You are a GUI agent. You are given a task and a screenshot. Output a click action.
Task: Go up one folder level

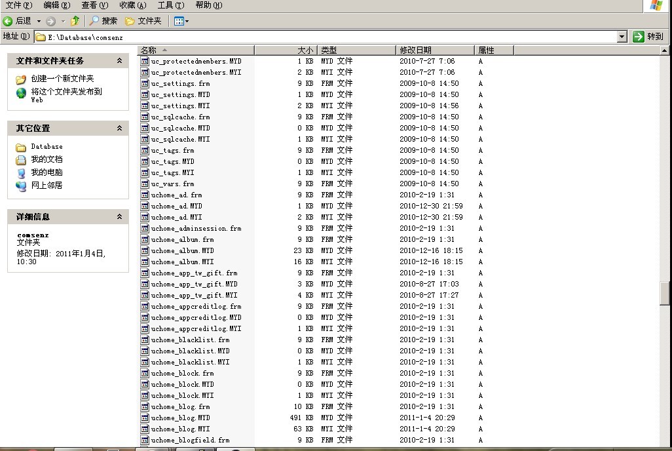click(75, 20)
